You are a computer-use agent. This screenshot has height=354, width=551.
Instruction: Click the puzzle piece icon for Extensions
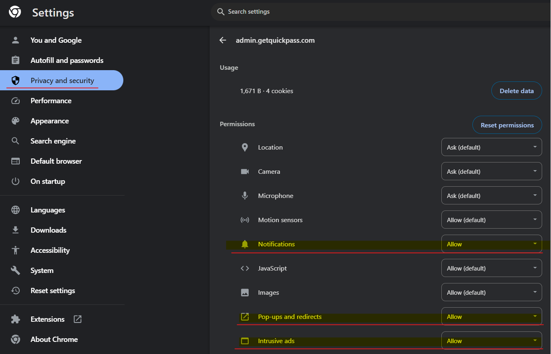point(15,319)
